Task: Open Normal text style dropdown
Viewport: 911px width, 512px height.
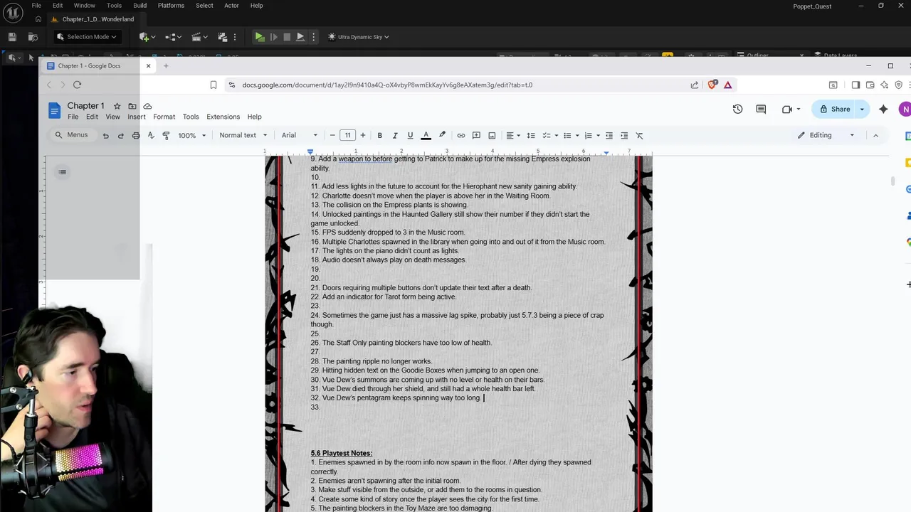Action: point(243,135)
